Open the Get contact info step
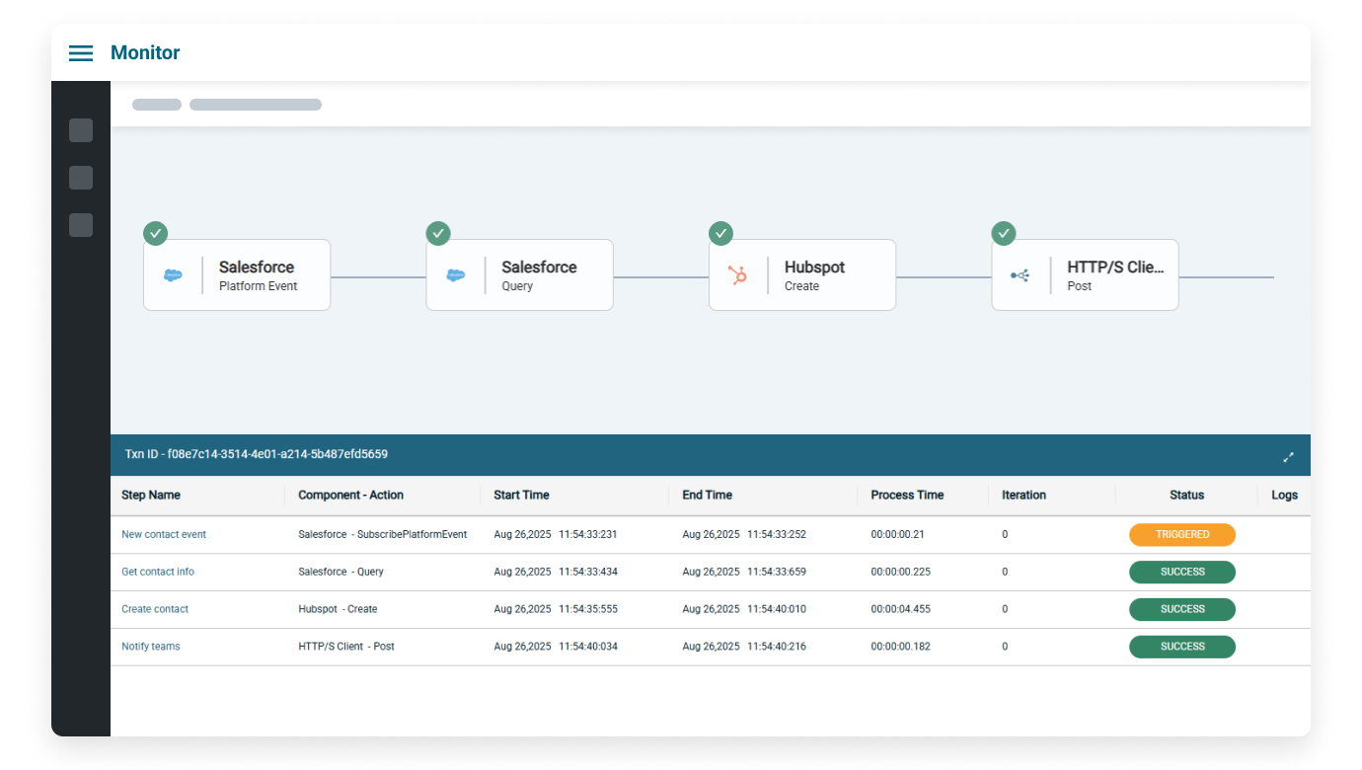This screenshot has width=1362, height=770. [x=158, y=573]
